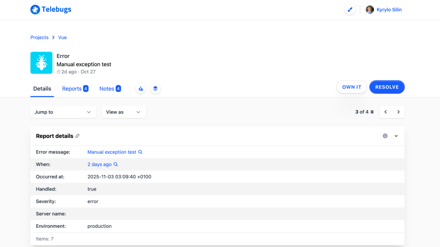440x247 pixels.
Task: Open the Projects breadcrumb link
Action: coord(40,37)
